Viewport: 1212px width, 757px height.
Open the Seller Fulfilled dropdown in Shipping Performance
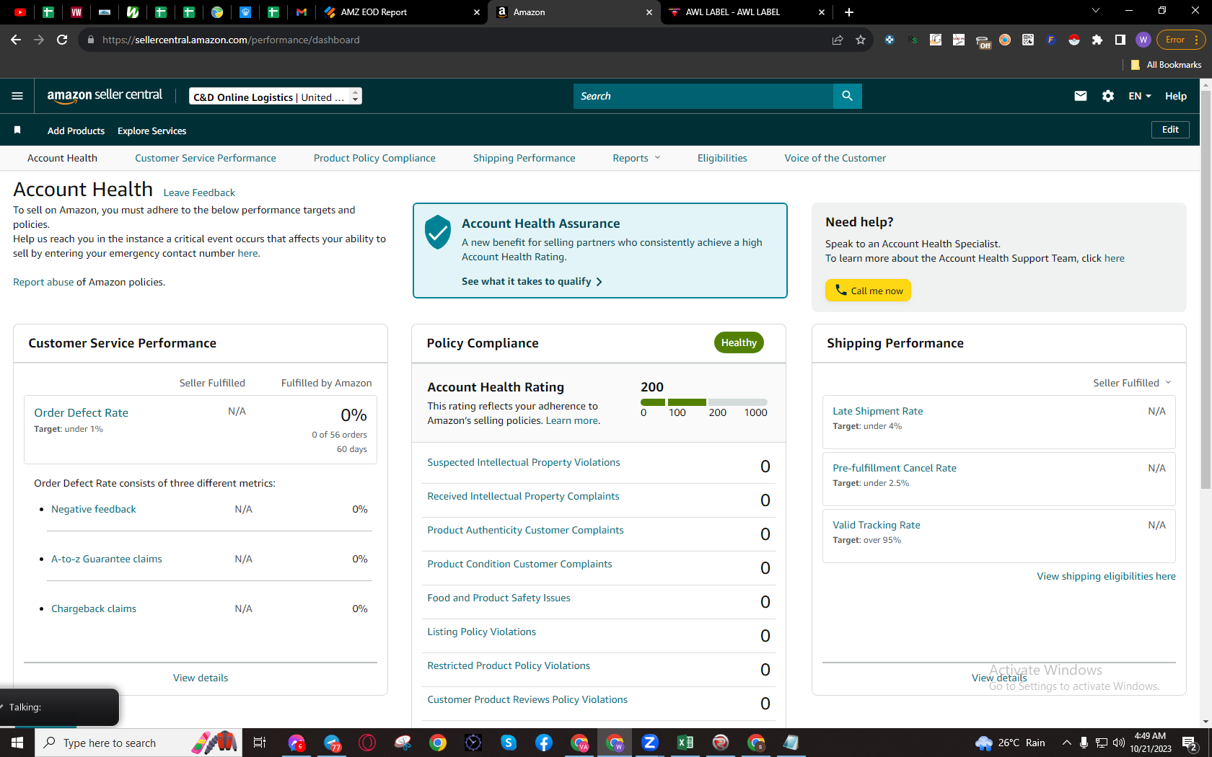1132,383
